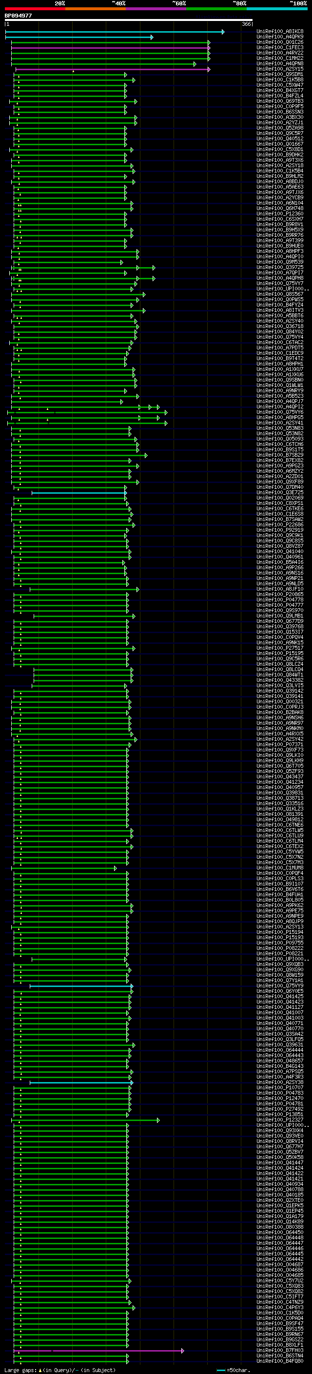
Task: Select label UniRef100_Q36718
Action: tap(280, 326)
